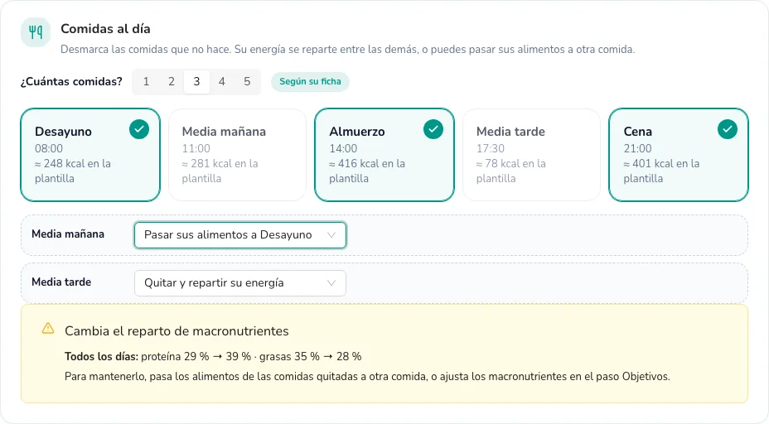
Task: Uncheck the Almuerzo checkmark icon
Action: [433, 129]
